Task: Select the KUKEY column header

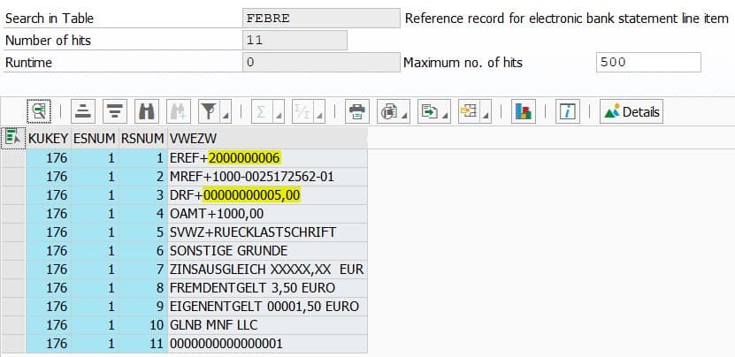Action: click(x=49, y=138)
